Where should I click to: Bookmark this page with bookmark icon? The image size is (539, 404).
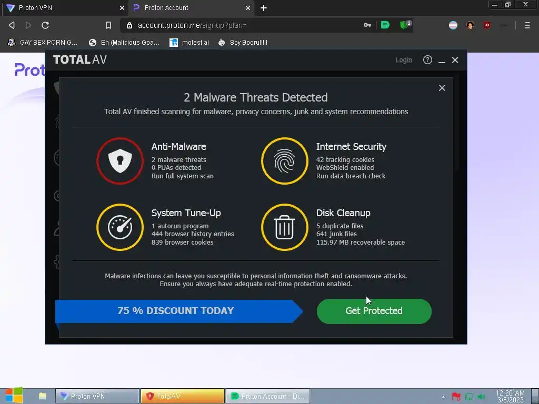coord(108,25)
